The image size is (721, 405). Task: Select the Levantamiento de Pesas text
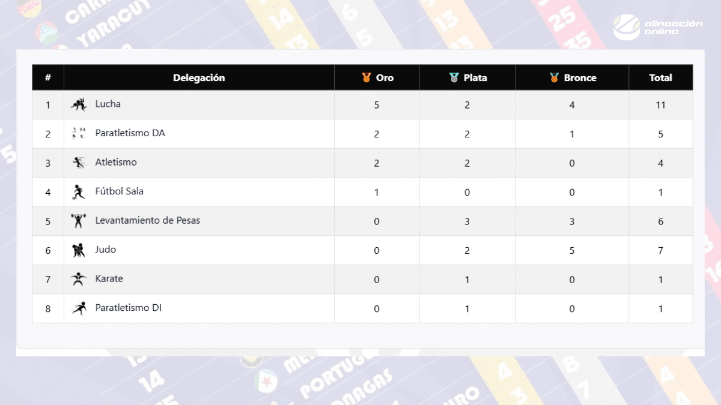(x=147, y=220)
